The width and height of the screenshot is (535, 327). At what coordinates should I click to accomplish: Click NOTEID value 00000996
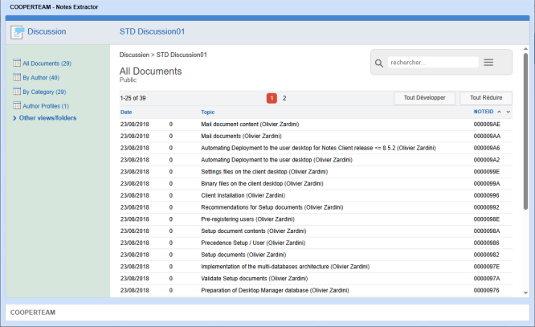point(486,195)
